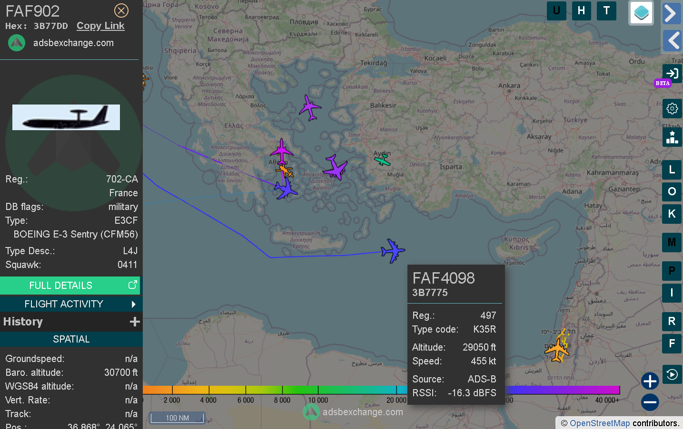This screenshot has width=683, height=429.
Task: Click the FAF4098 callsign in the tooltip
Action: (x=444, y=278)
